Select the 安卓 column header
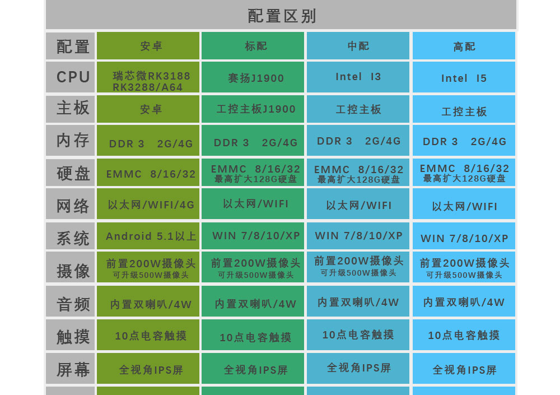Image resolution: width=560 pixels, height=395 pixels. pyautogui.click(x=148, y=46)
